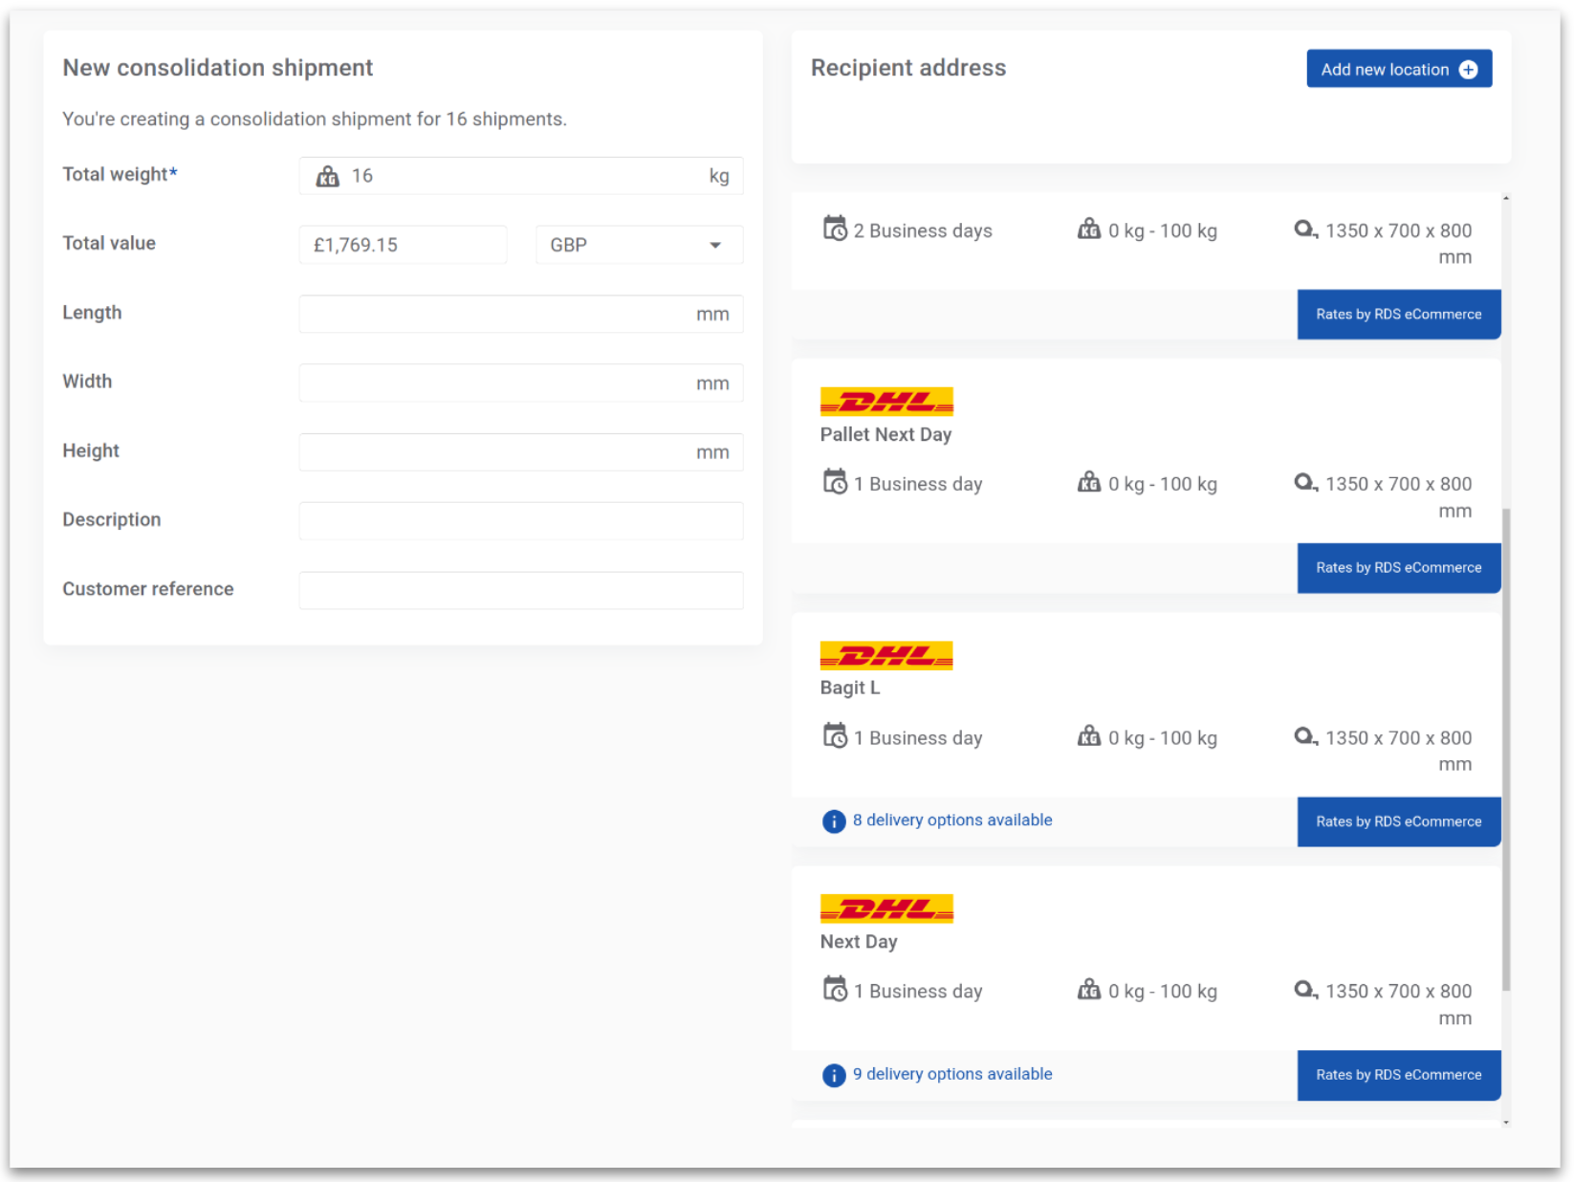Image resolution: width=1574 pixels, height=1182 pixels.
Task: Focus the Description text field
Action: [520, 521]
